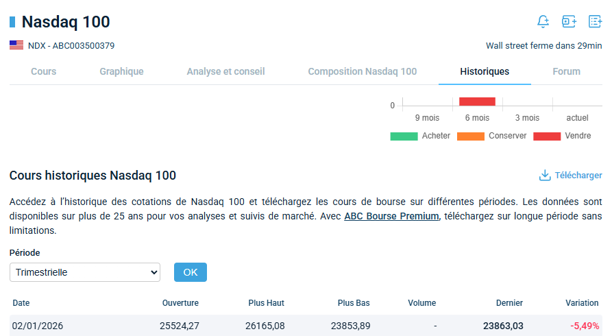The width and height of the screenshot is (612, 336).
Task: Open the Cours tab
Action: click(44, 71)
